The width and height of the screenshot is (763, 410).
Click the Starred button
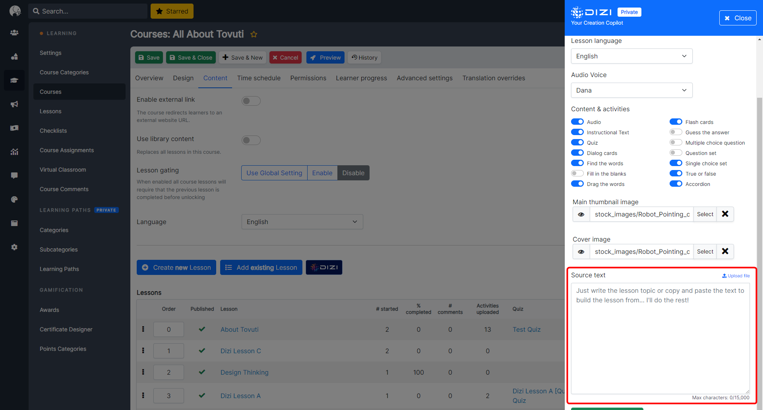(x=172, y=11)
